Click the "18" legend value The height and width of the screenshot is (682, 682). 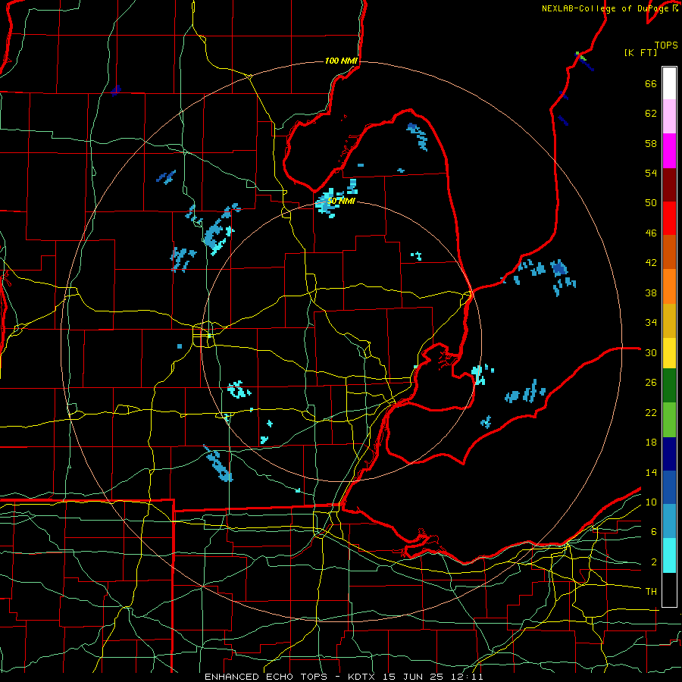coord(651,443)
